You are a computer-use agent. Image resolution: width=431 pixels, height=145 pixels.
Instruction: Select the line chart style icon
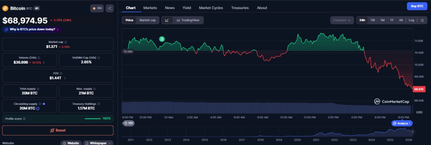(x=167, y=20)
